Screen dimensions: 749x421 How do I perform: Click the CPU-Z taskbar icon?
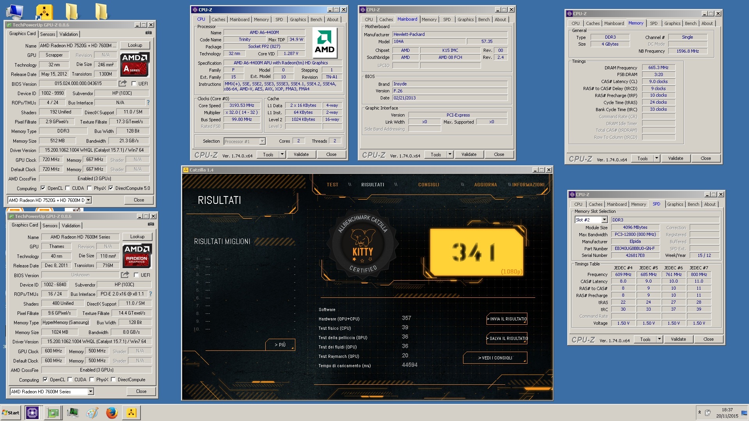tap(32, 412)
